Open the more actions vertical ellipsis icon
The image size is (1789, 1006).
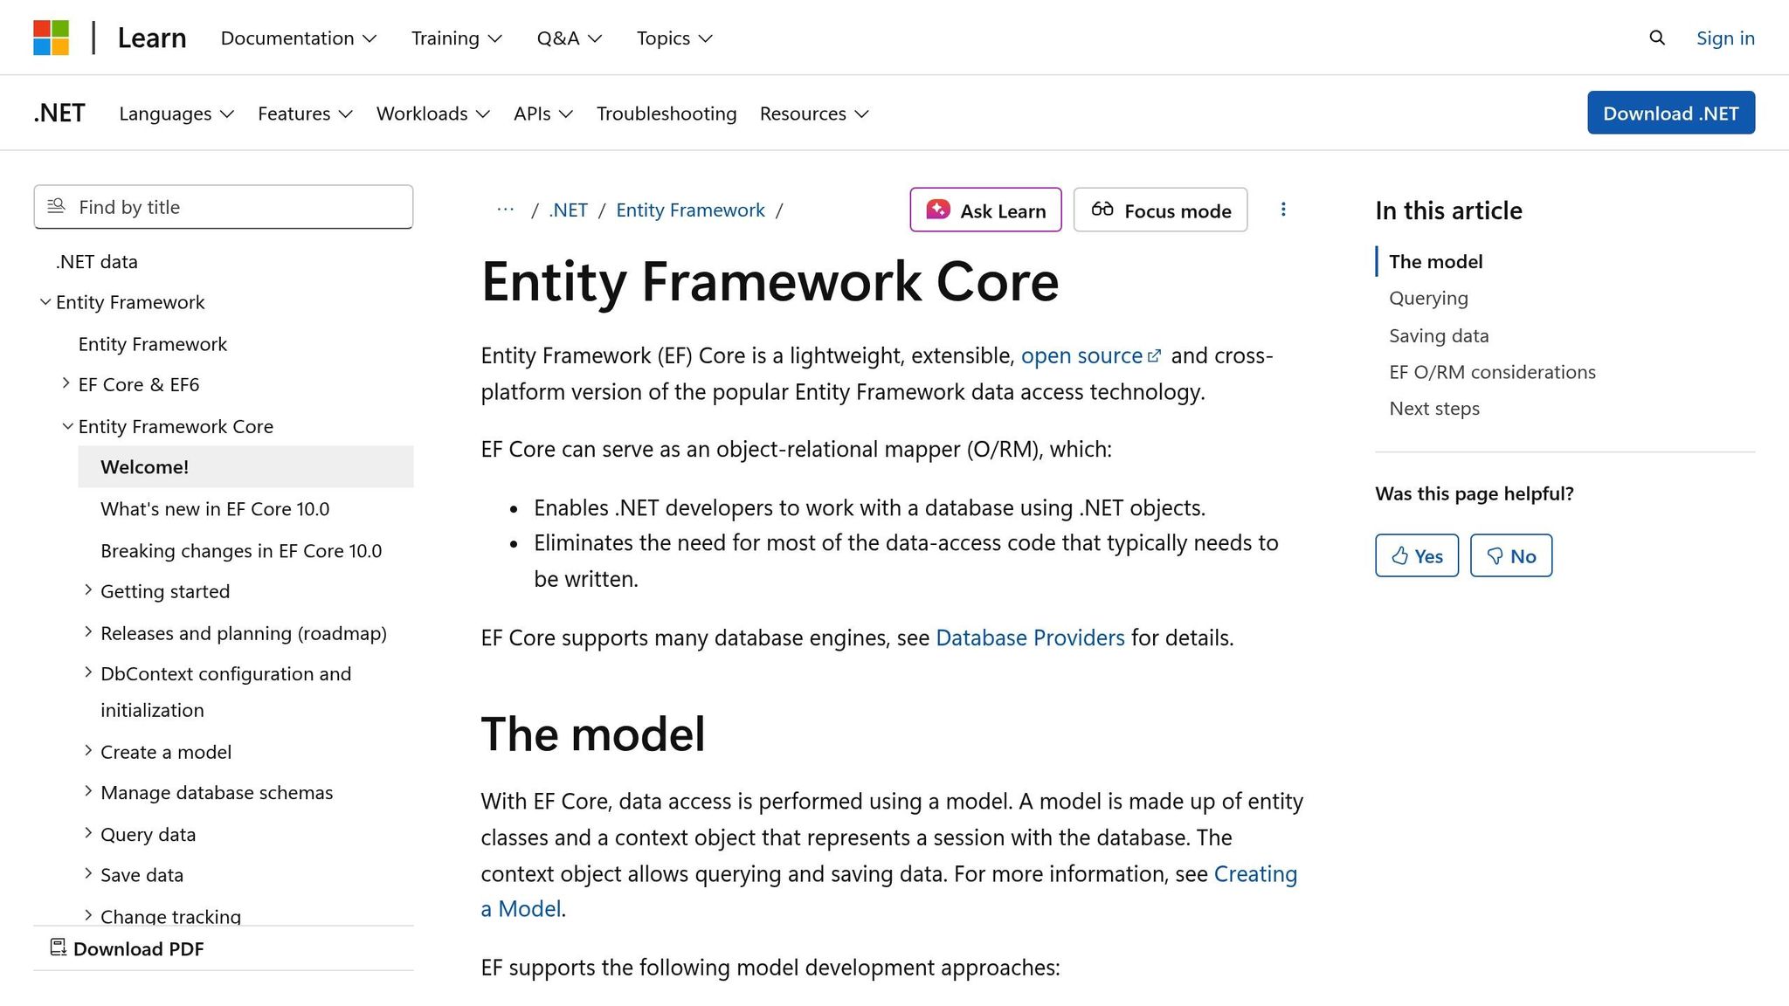tap(1283, 210)
